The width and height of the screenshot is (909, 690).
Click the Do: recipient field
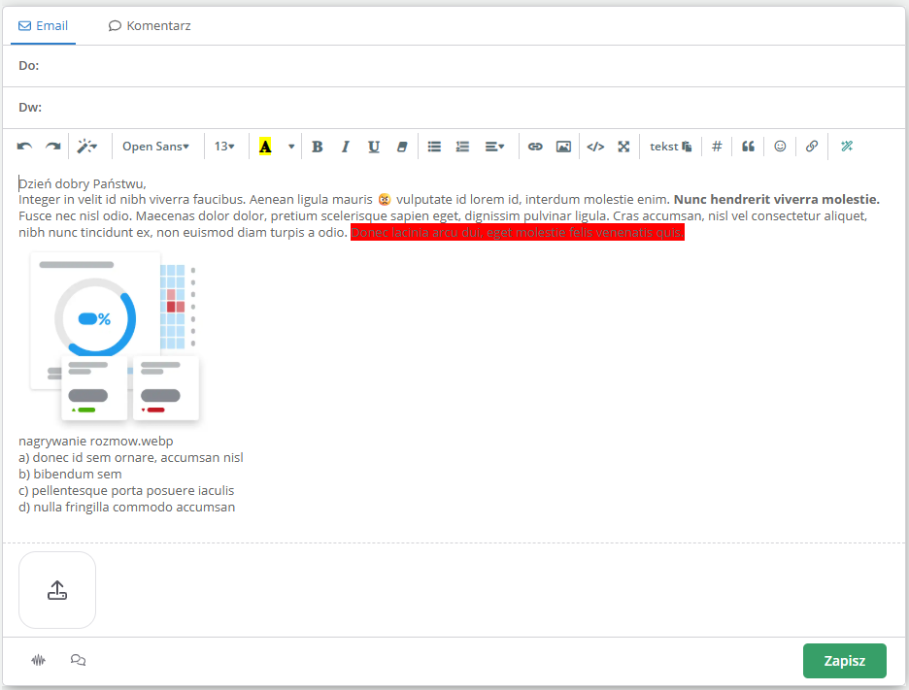click(454, 66)
